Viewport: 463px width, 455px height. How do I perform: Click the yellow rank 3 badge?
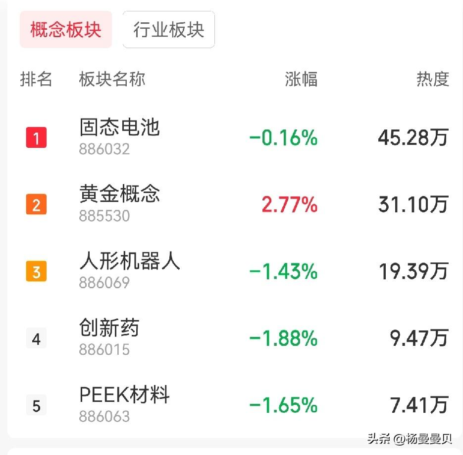36,271
